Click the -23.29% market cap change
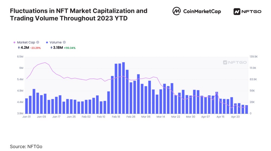Viewport: 271px width, 151px height. 35,48
